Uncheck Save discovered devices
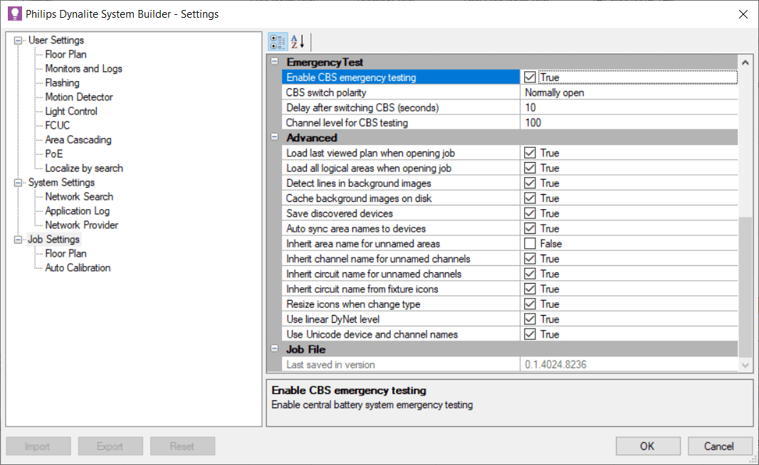Screen dimensions: 759x465 (x=530, y=213)
